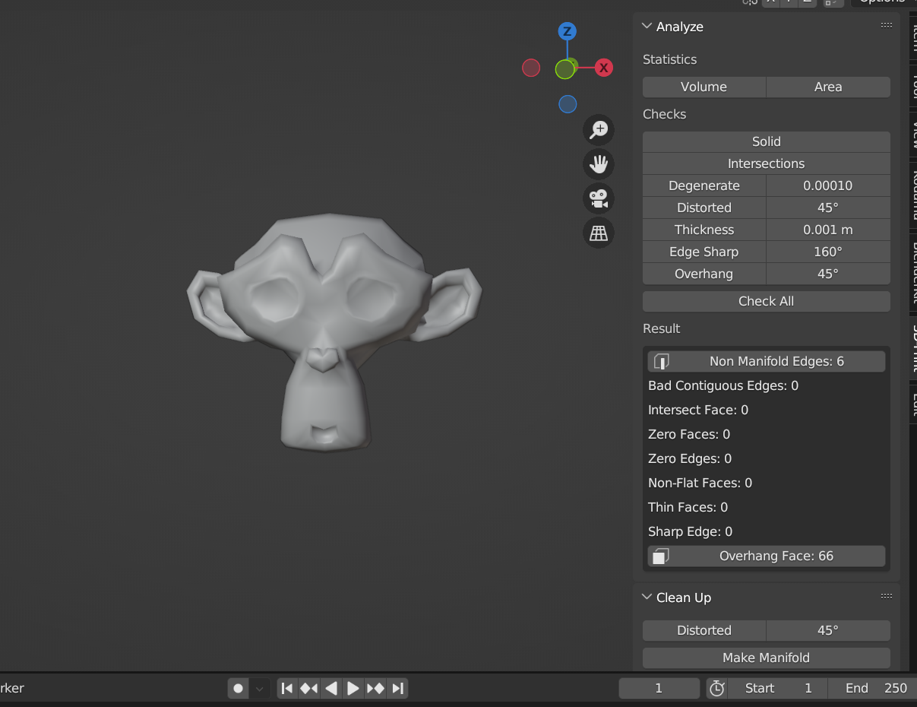Edit Distorted angle 45° in Checks

pos(828,208)
